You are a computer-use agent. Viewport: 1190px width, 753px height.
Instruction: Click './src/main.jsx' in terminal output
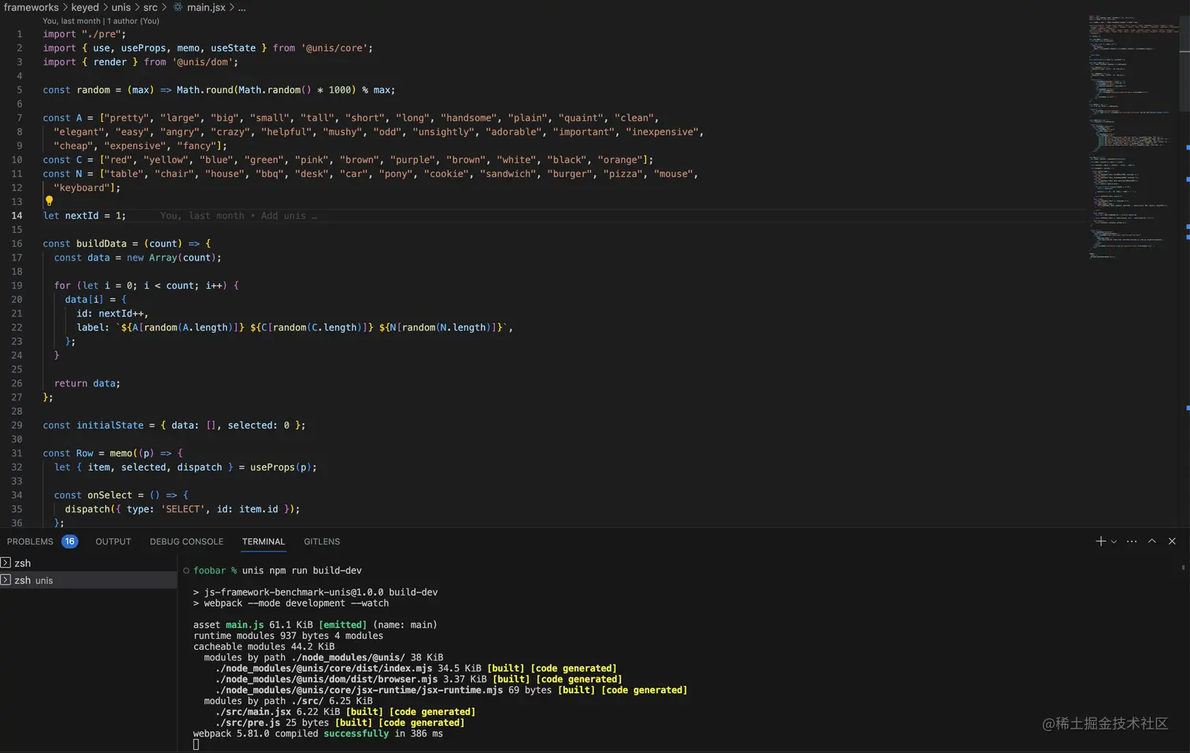tap(253, 712)
